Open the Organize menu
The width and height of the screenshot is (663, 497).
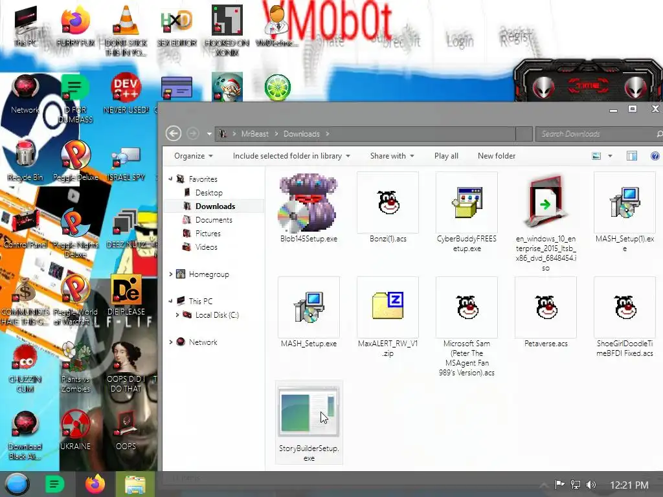(x=193, y=156)
